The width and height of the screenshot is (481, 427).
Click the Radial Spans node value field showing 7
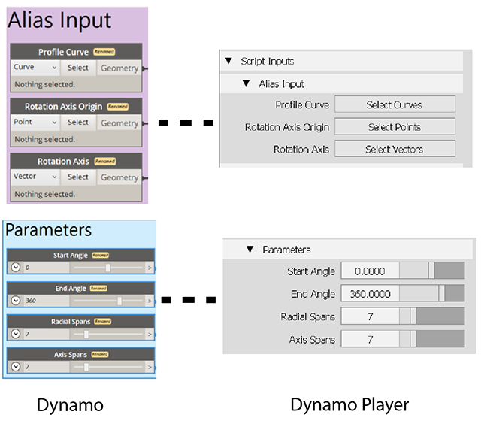click(46, 334)
